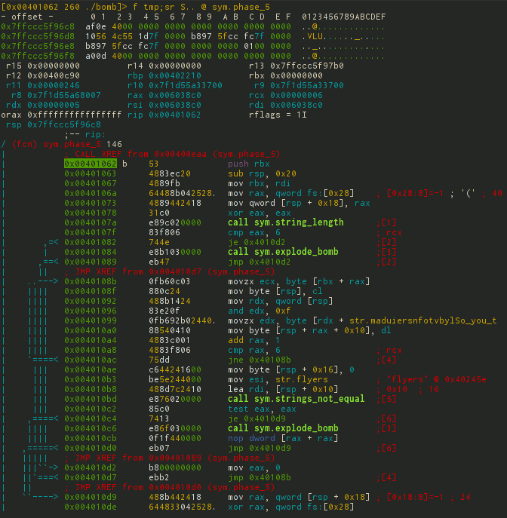This screenshot has height=518, width=507.
Task: Click 'JMP XREF from 0x004010d7' comment
Action: (x=170, y=271)
